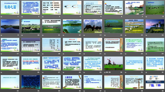Click the animation star under slide 20
Screen dimensions: 165x92
tap(63, 54)
